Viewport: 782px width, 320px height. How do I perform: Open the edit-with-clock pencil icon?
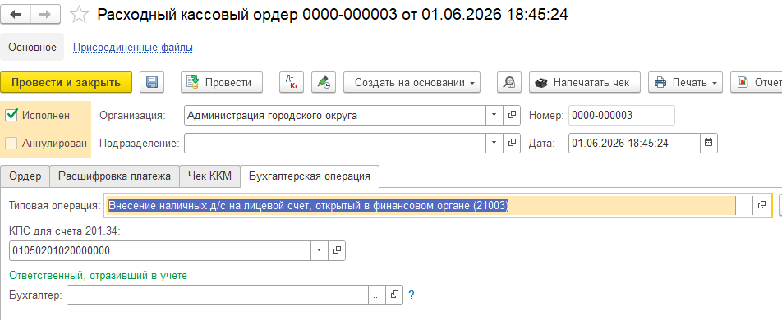tap(324, 82)
